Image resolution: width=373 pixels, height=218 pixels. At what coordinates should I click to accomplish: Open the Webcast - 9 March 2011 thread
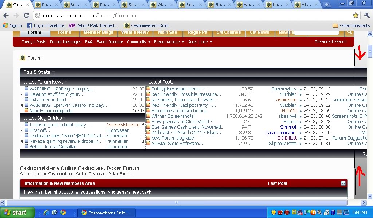click(186, 133)
